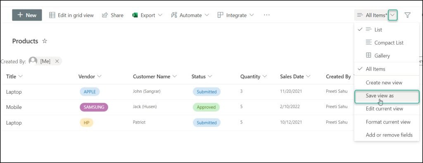This screenshot has width=423, height=163.
Task: Click Create new view
Action: [387, 83]
